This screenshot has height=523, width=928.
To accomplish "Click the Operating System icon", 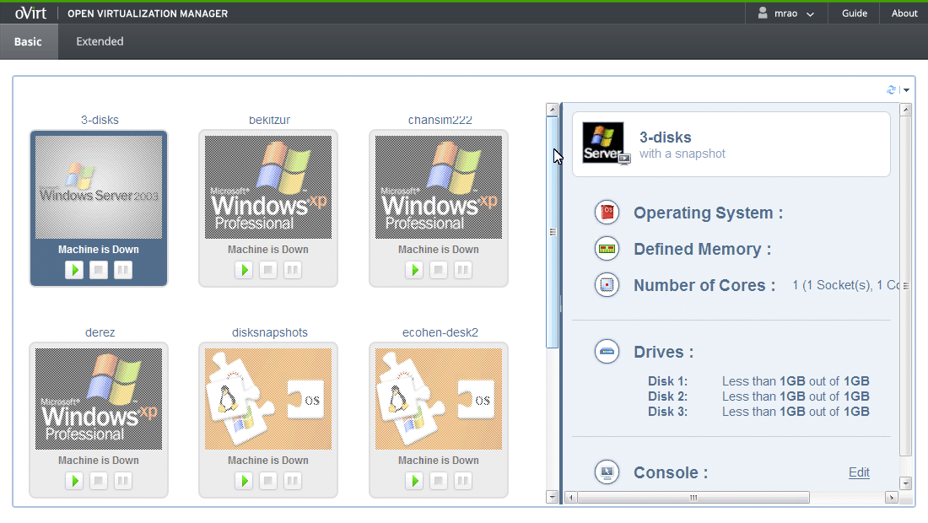I will (607, 213).
